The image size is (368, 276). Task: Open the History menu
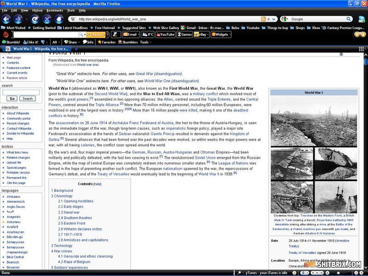(37, 10)
